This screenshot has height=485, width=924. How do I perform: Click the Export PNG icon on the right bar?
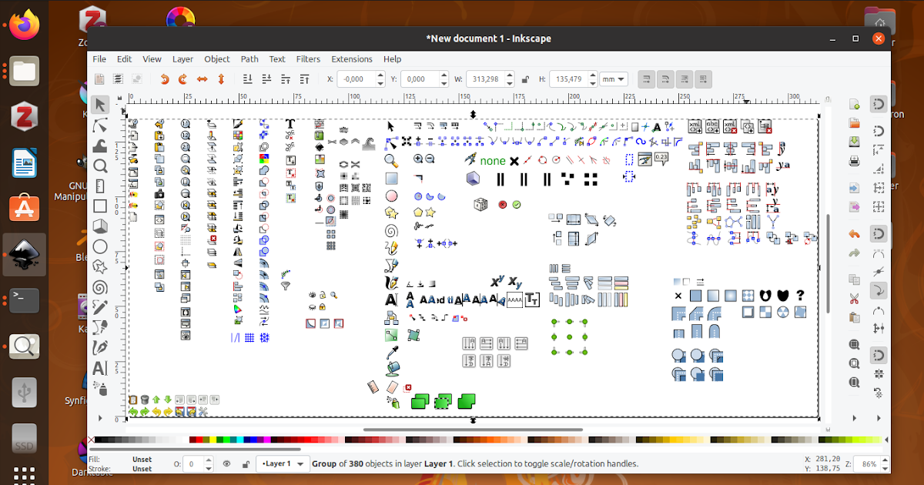coord(853,205)
